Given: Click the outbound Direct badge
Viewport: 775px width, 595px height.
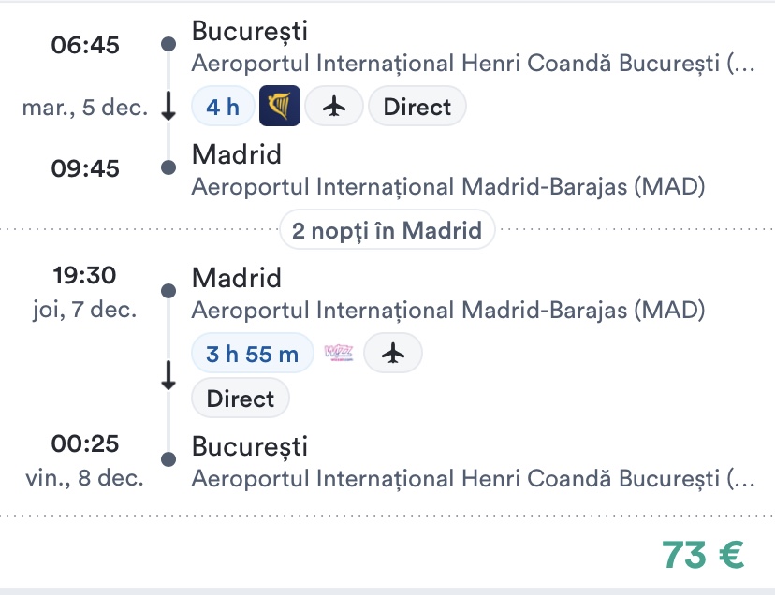Looking at the screenshot, I should pyautogui.click(x=417, y=107).
